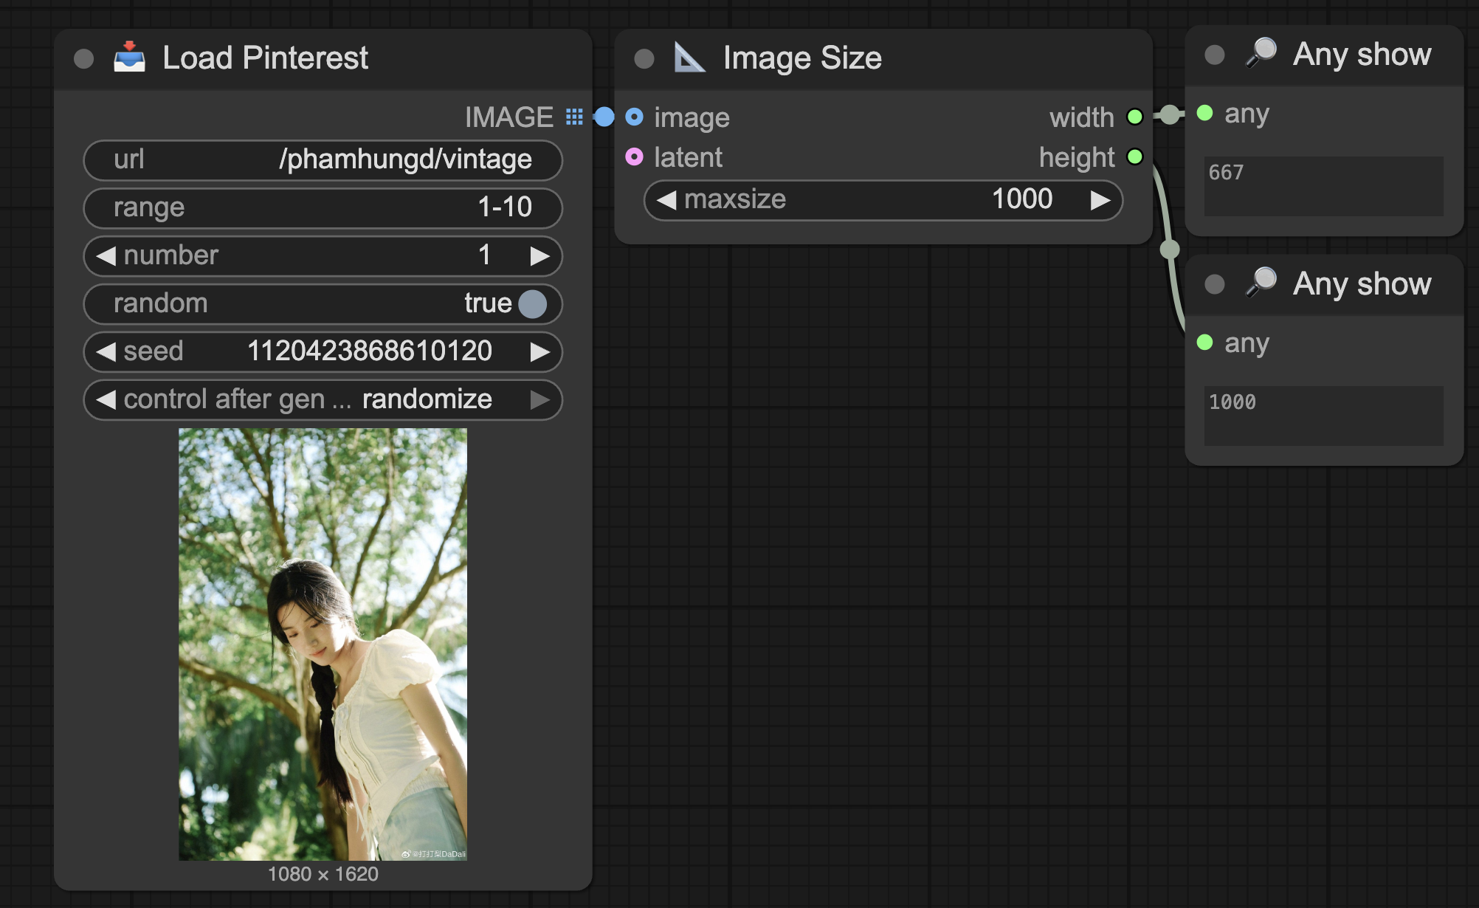Click the IMAGE output label
Screen dimensions: 1479x908
coord(509,117)
